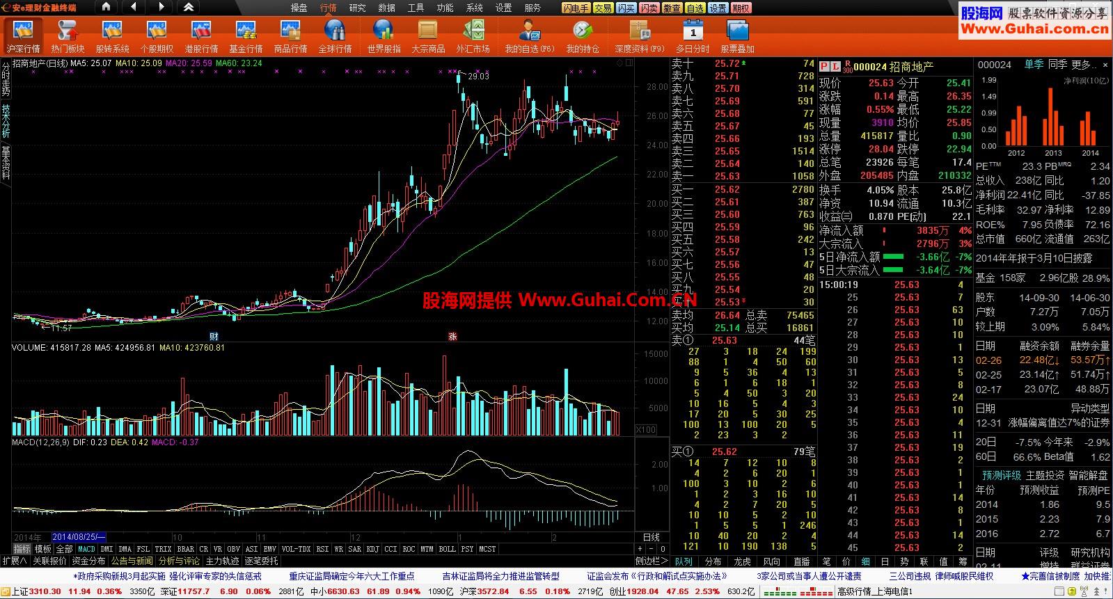Expand the 扩展 panel toggle
The height and width of the screenshot is (599, 1113).
pos(14,561)
